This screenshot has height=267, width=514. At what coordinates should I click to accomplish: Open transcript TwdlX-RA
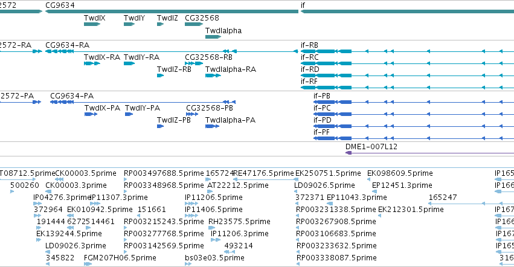pos(102,57)
